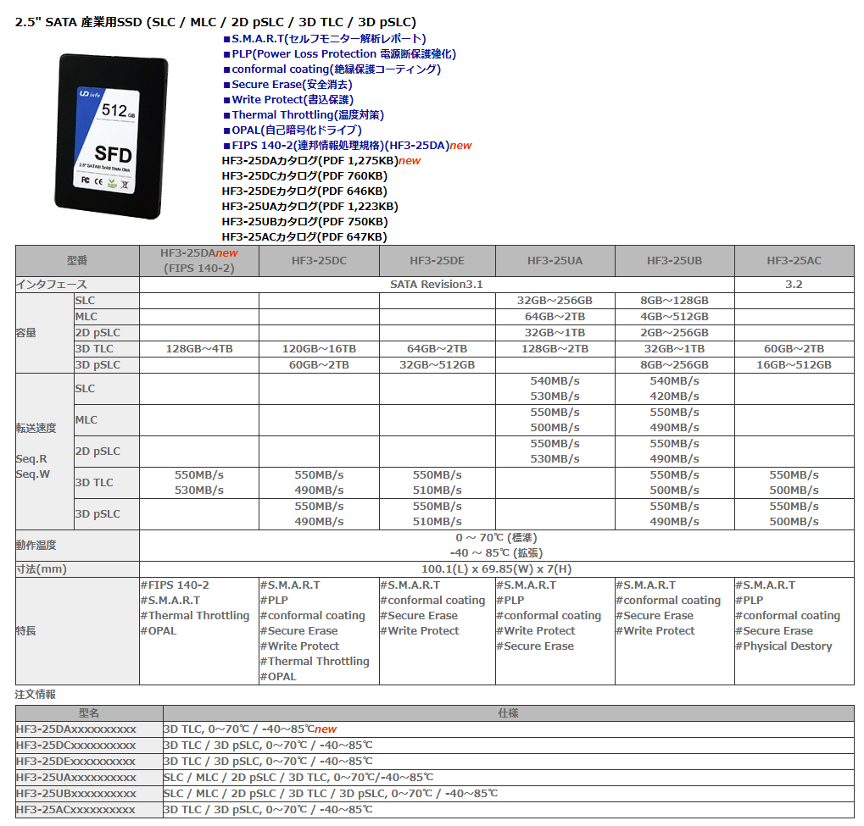Select the conformal coating(絶縁保護コーティング) bullet
Image resolution: width=864 pixels, height=826 pixels.
click(x=332, y=69)
